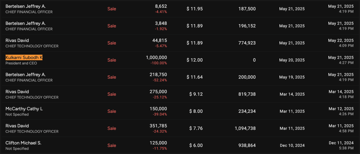Click the -100.00% change percentage
Viewport: 360px width, 154px height.
click(158, 63)
